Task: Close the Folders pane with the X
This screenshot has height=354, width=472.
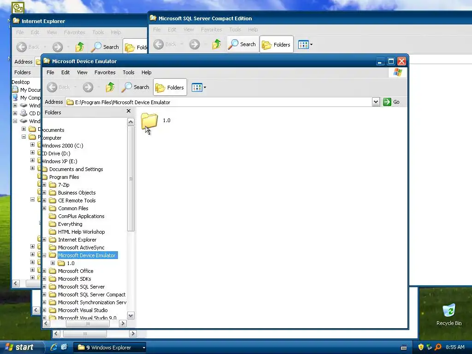Action: [x=129, y=111]
